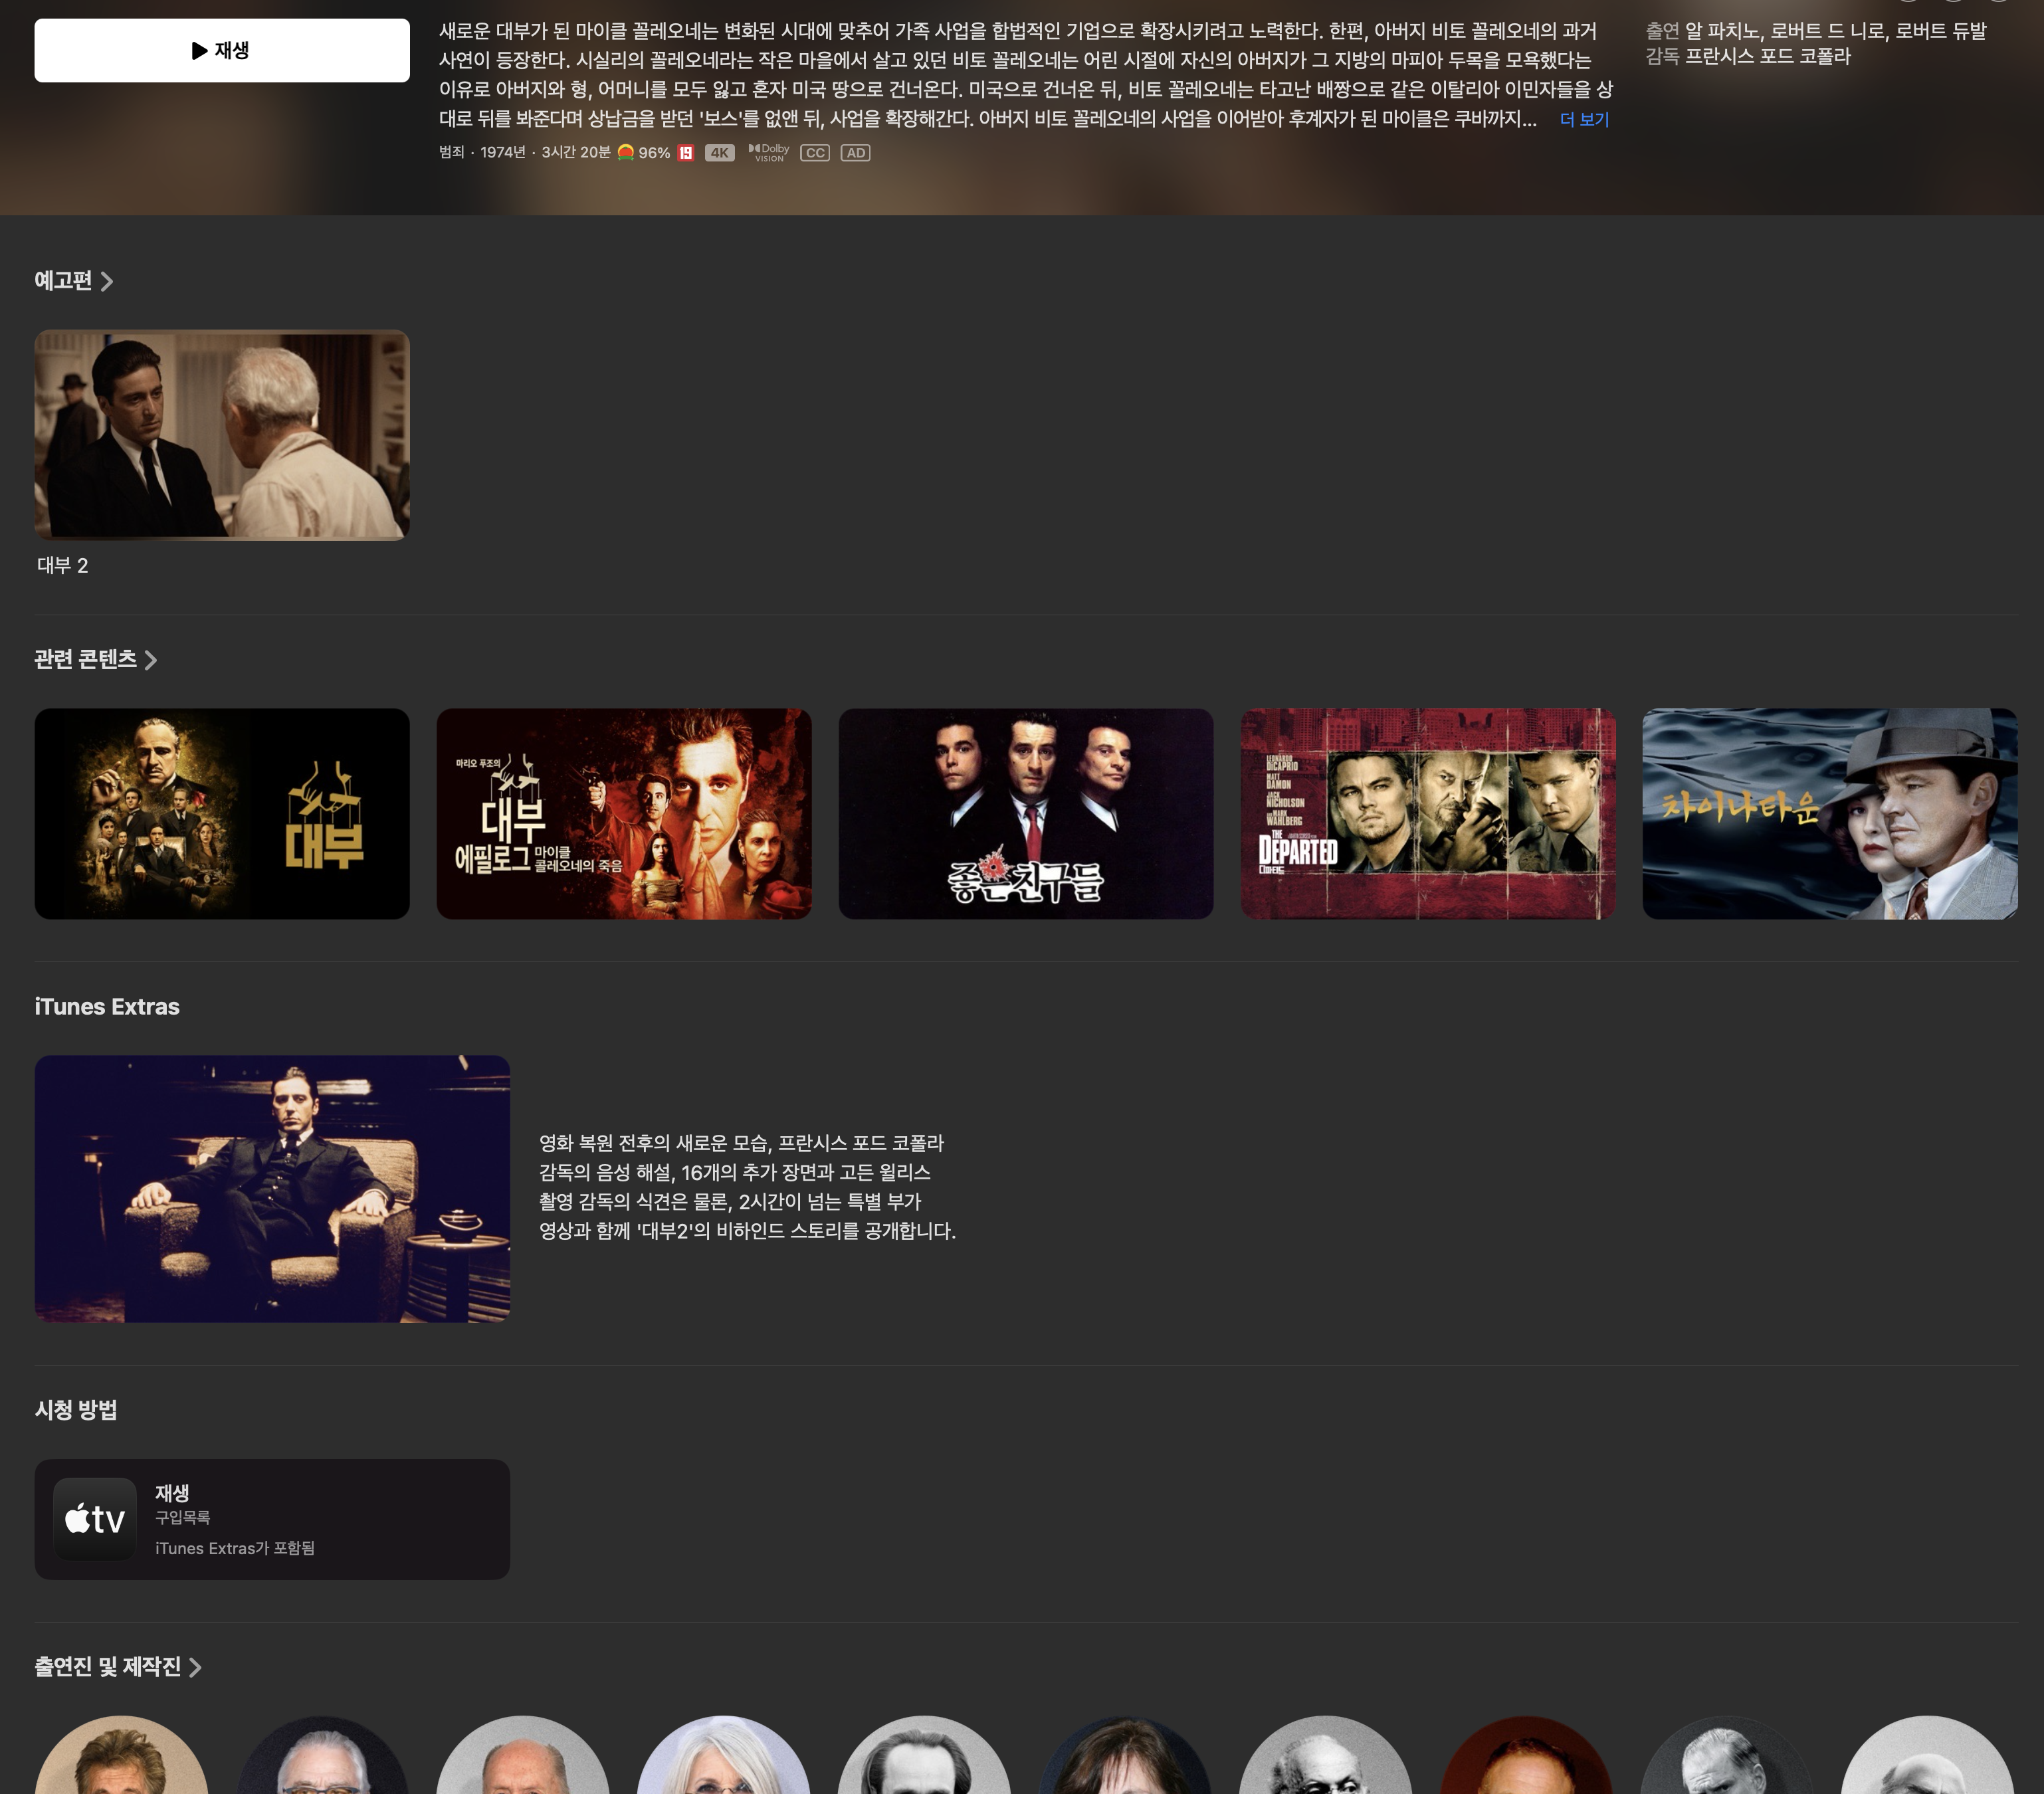Expand 출연진 및 제작진 section chevron
The image size is (2044, 1794).
[196, 1667]
